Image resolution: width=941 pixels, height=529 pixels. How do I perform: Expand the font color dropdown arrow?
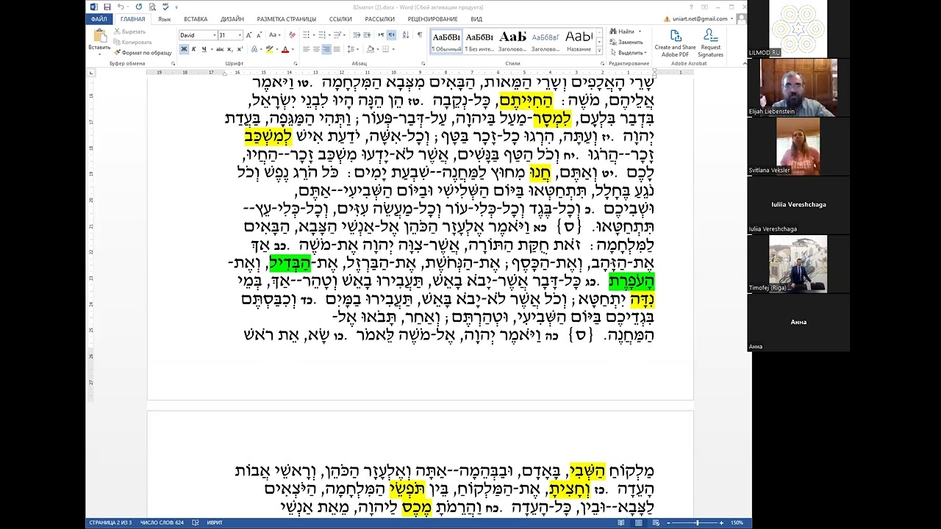point(293,49)
